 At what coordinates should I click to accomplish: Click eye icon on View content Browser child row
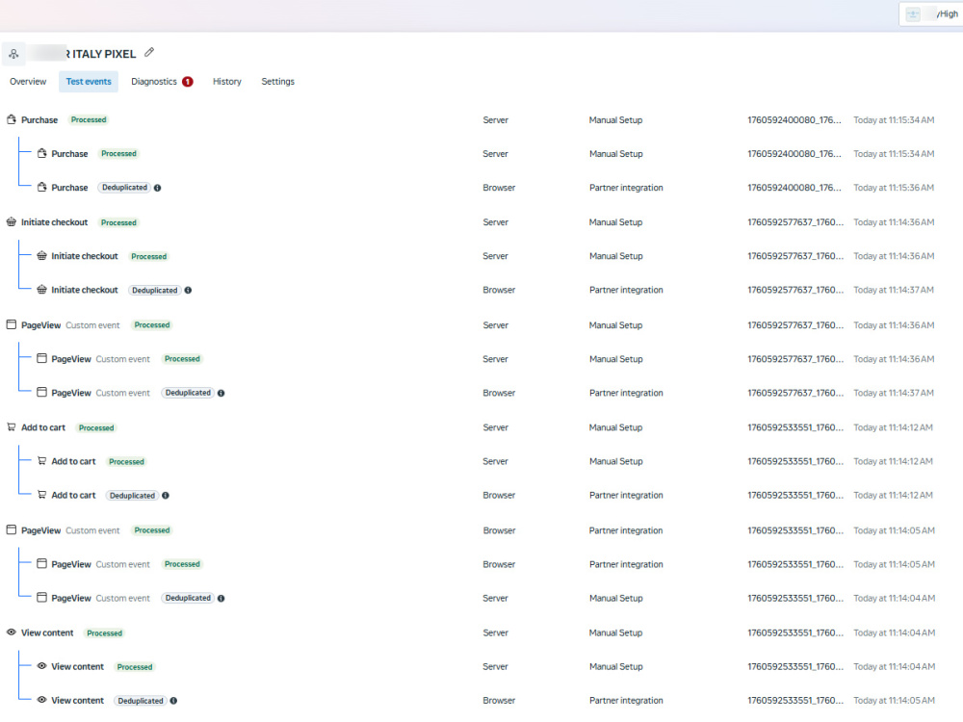41,700
